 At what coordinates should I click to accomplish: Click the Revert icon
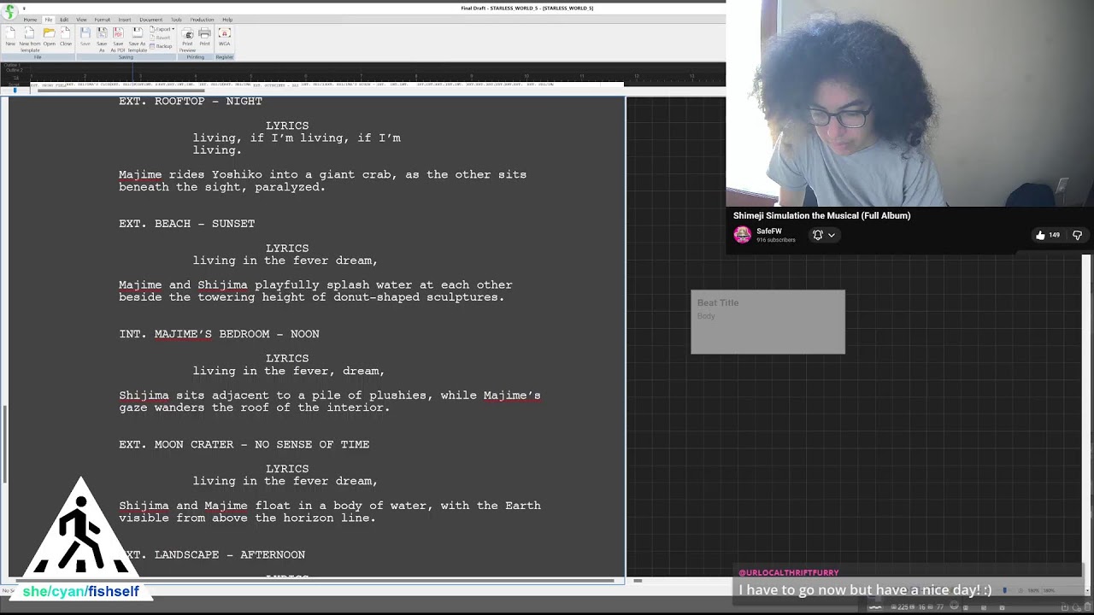(162, 38)
